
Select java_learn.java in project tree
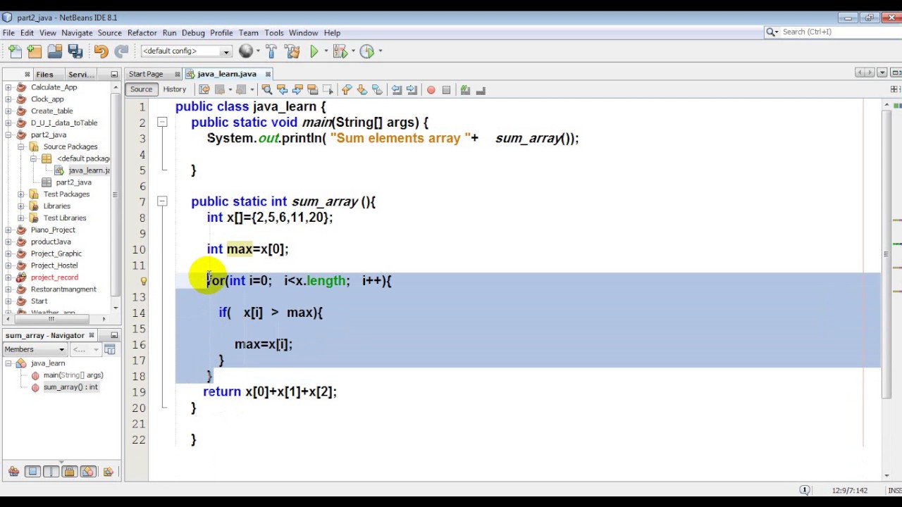(89, 170)
